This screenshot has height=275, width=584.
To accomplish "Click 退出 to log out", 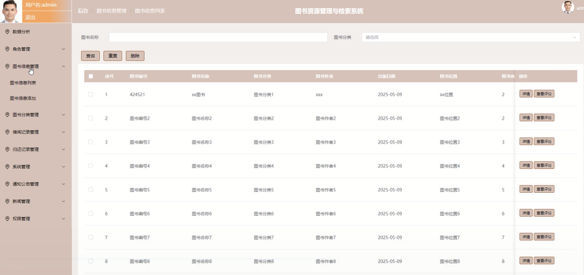I will (x=31, y=17).
